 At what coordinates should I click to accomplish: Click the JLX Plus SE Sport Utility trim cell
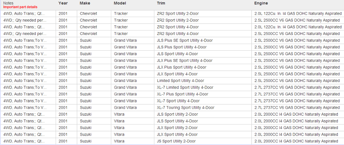tap(185, 61)
